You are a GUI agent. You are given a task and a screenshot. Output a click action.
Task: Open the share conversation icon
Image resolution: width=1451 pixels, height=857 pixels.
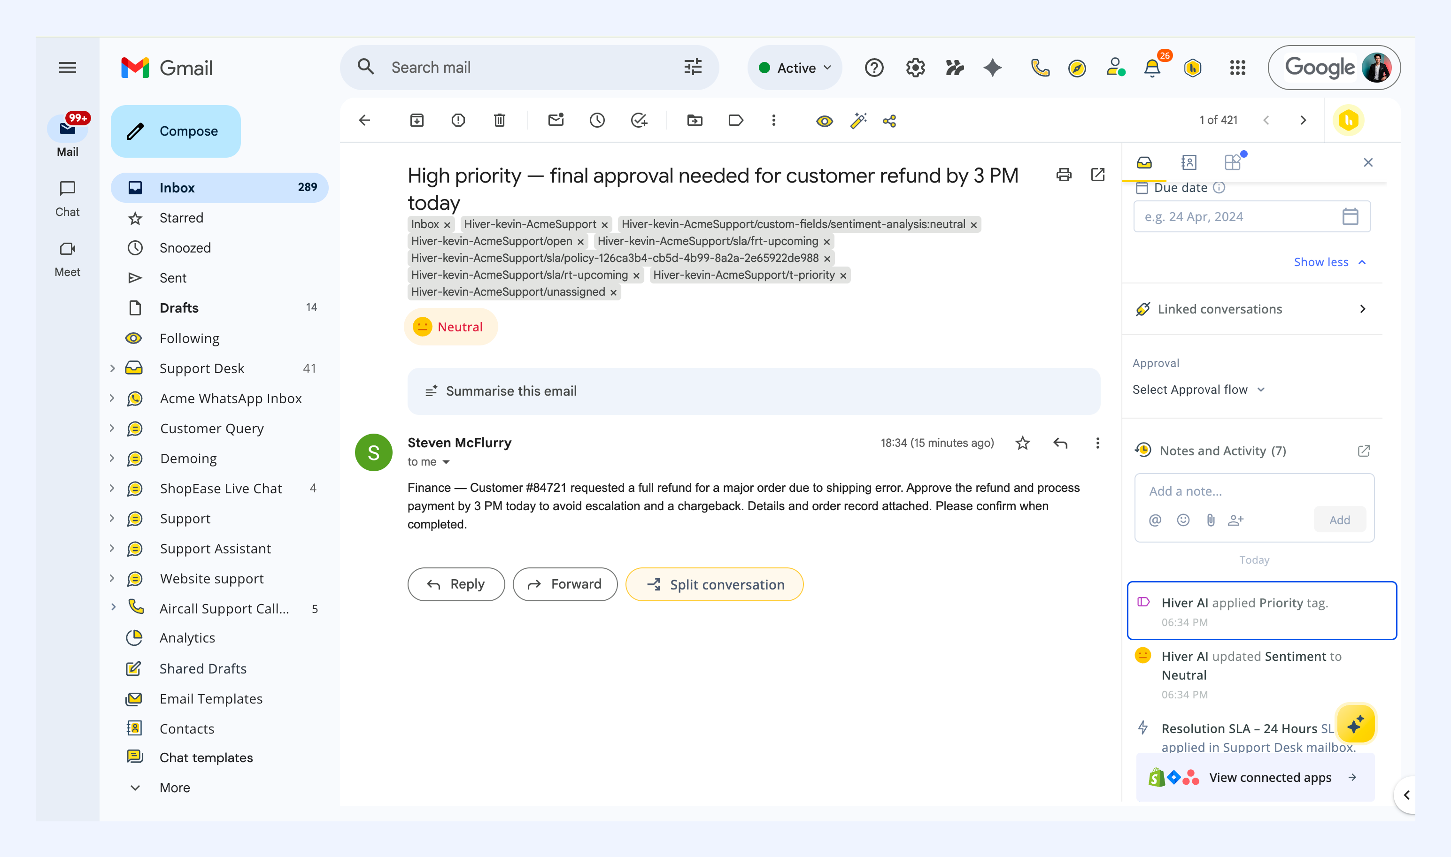point(889,121)
